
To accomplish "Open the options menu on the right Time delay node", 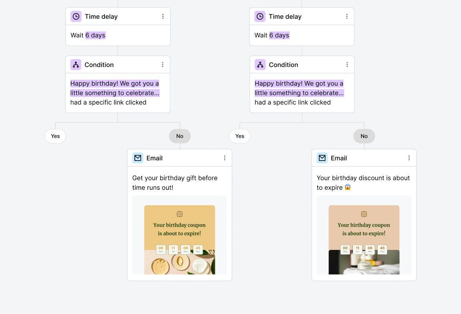I will tap(347, 16).
